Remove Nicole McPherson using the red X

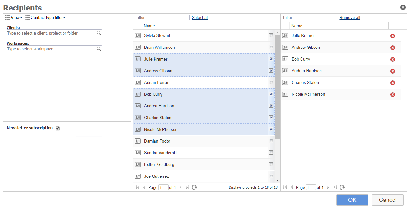(393, 95)
